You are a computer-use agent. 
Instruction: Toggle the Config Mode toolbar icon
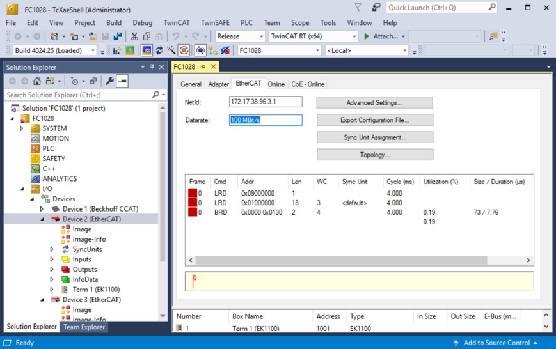(x=147, y=50)
